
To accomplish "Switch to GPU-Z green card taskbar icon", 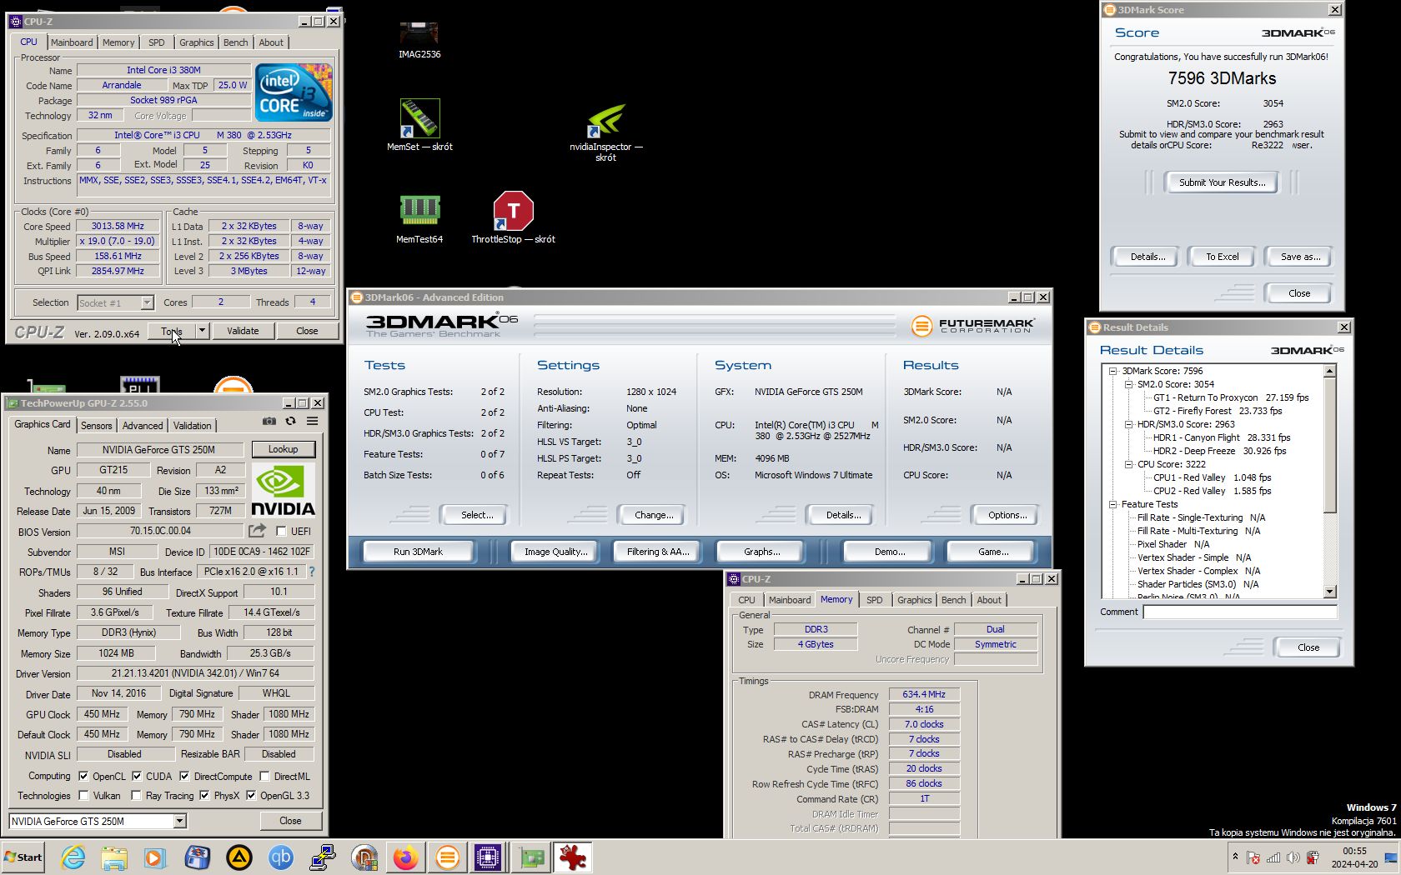I will point(530,857).
